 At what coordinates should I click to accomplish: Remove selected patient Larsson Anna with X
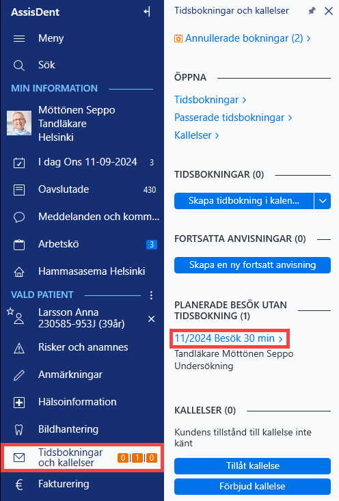[152, 319]
